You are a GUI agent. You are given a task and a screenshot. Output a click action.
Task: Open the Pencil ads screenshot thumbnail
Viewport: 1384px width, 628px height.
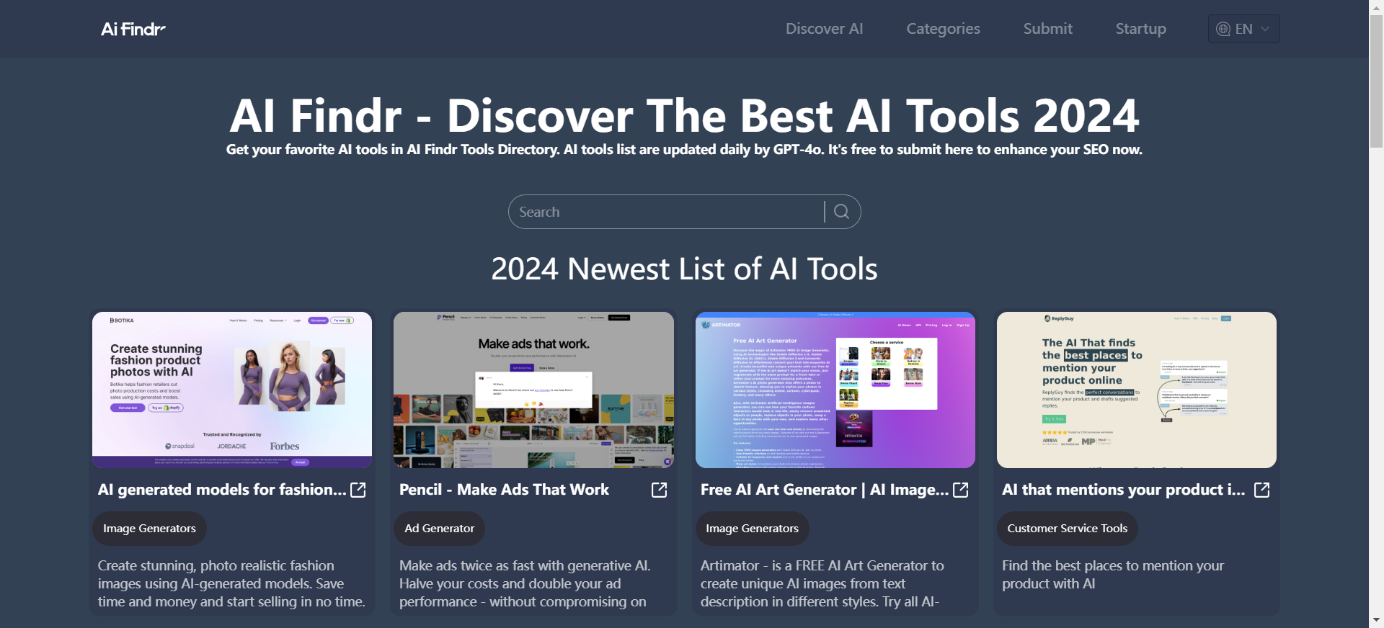(533, 390)
